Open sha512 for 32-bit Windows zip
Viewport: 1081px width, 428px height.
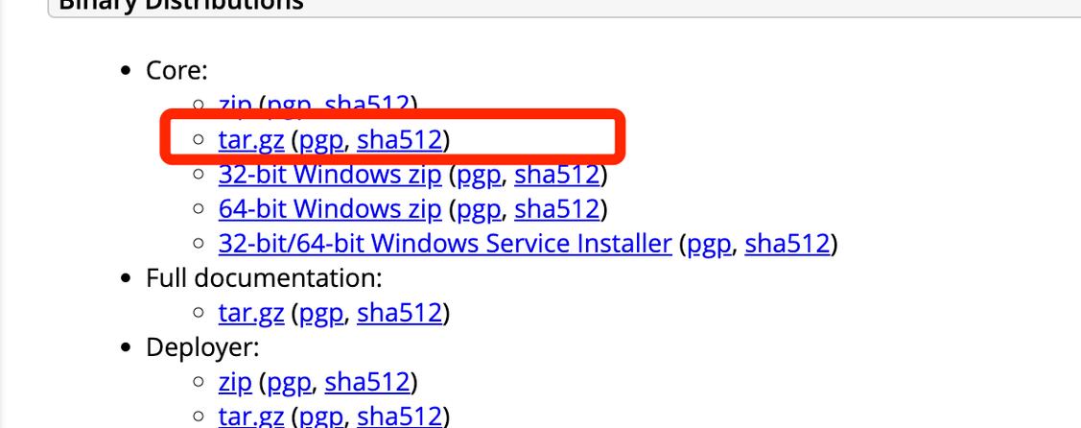[557, 175]
